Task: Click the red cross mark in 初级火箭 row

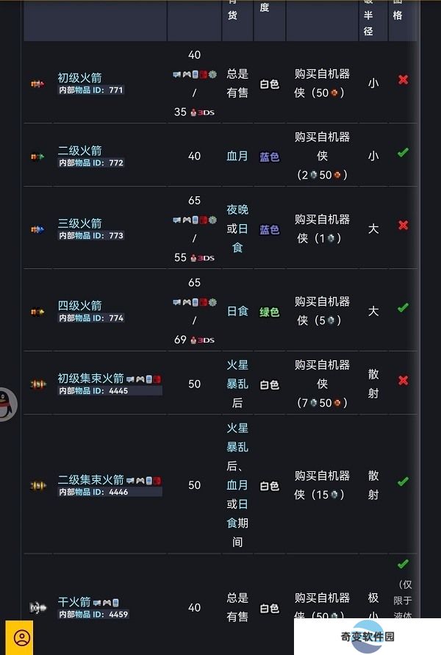Action: click(403, 79)
